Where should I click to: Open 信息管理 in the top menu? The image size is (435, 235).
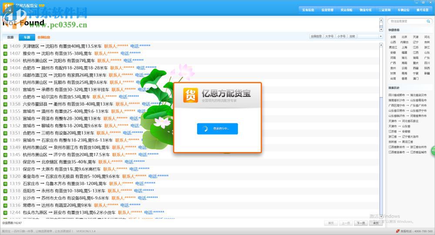(x=328, y=10)
